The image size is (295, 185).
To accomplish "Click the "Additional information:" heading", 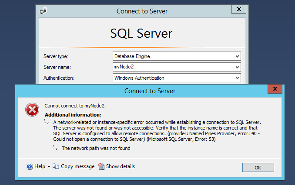I will click(73, 115).
